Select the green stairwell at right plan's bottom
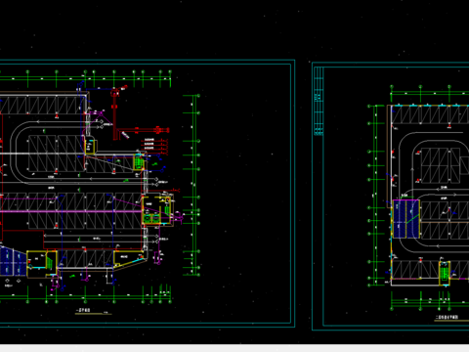The width and height of the screenshot is (469, 352). pyautogui.click(x=445, y=273)
